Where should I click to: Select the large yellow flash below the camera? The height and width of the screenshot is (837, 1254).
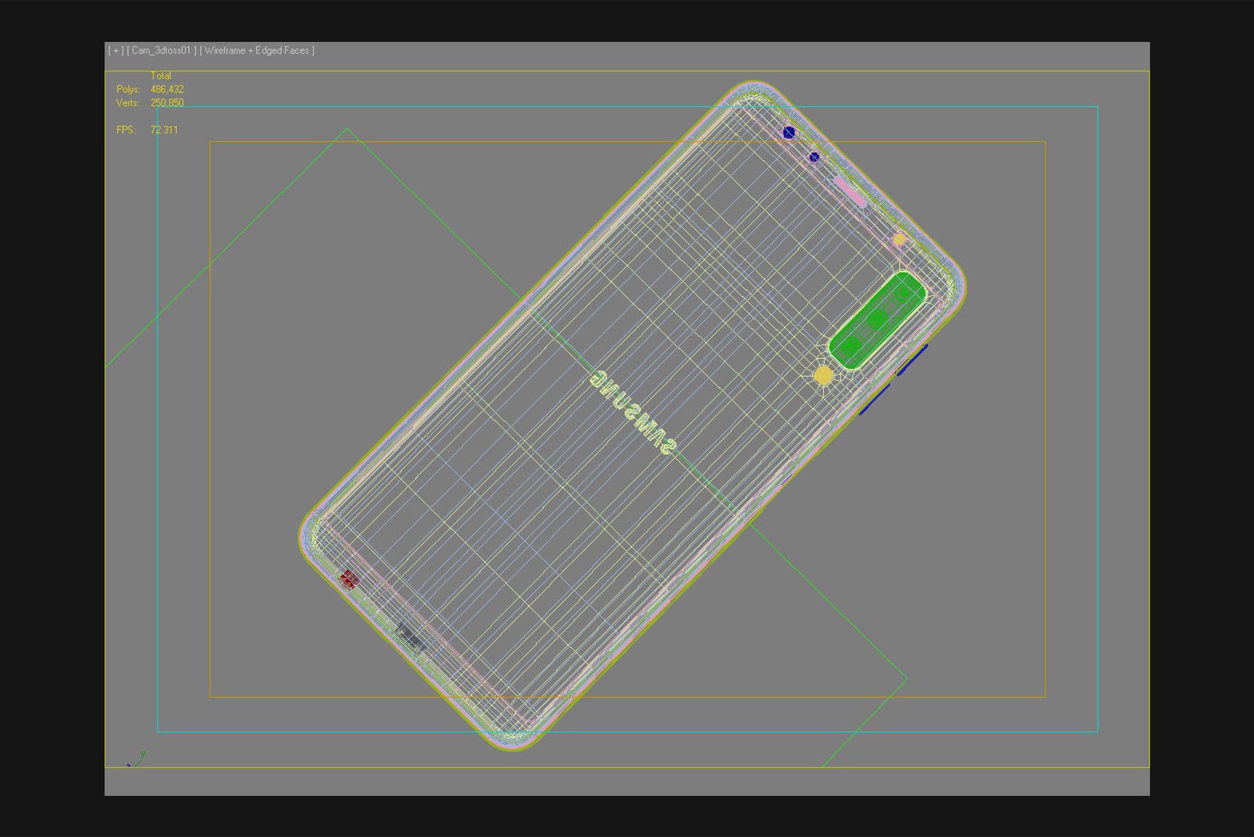(823, 376)
